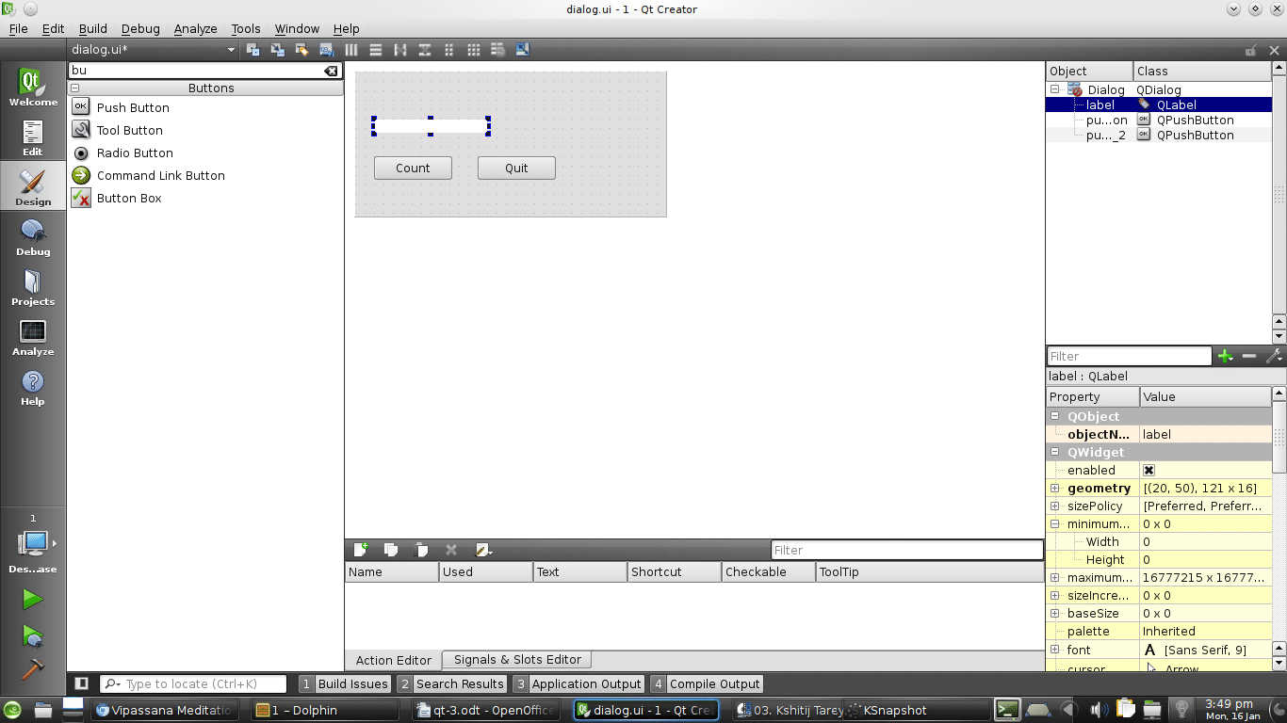Open Help mode in sidebar
Image resolution: width=1287 pixels, height=723 pixels.
pyautogui.click(x=33, y=387)
